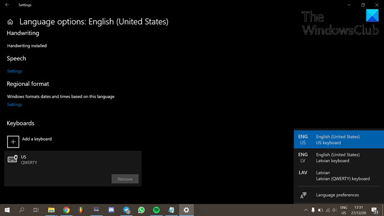Remove the US QWERTY keyboard
The width and height of the screenshot is (384, 216).
tap(125, 179)
